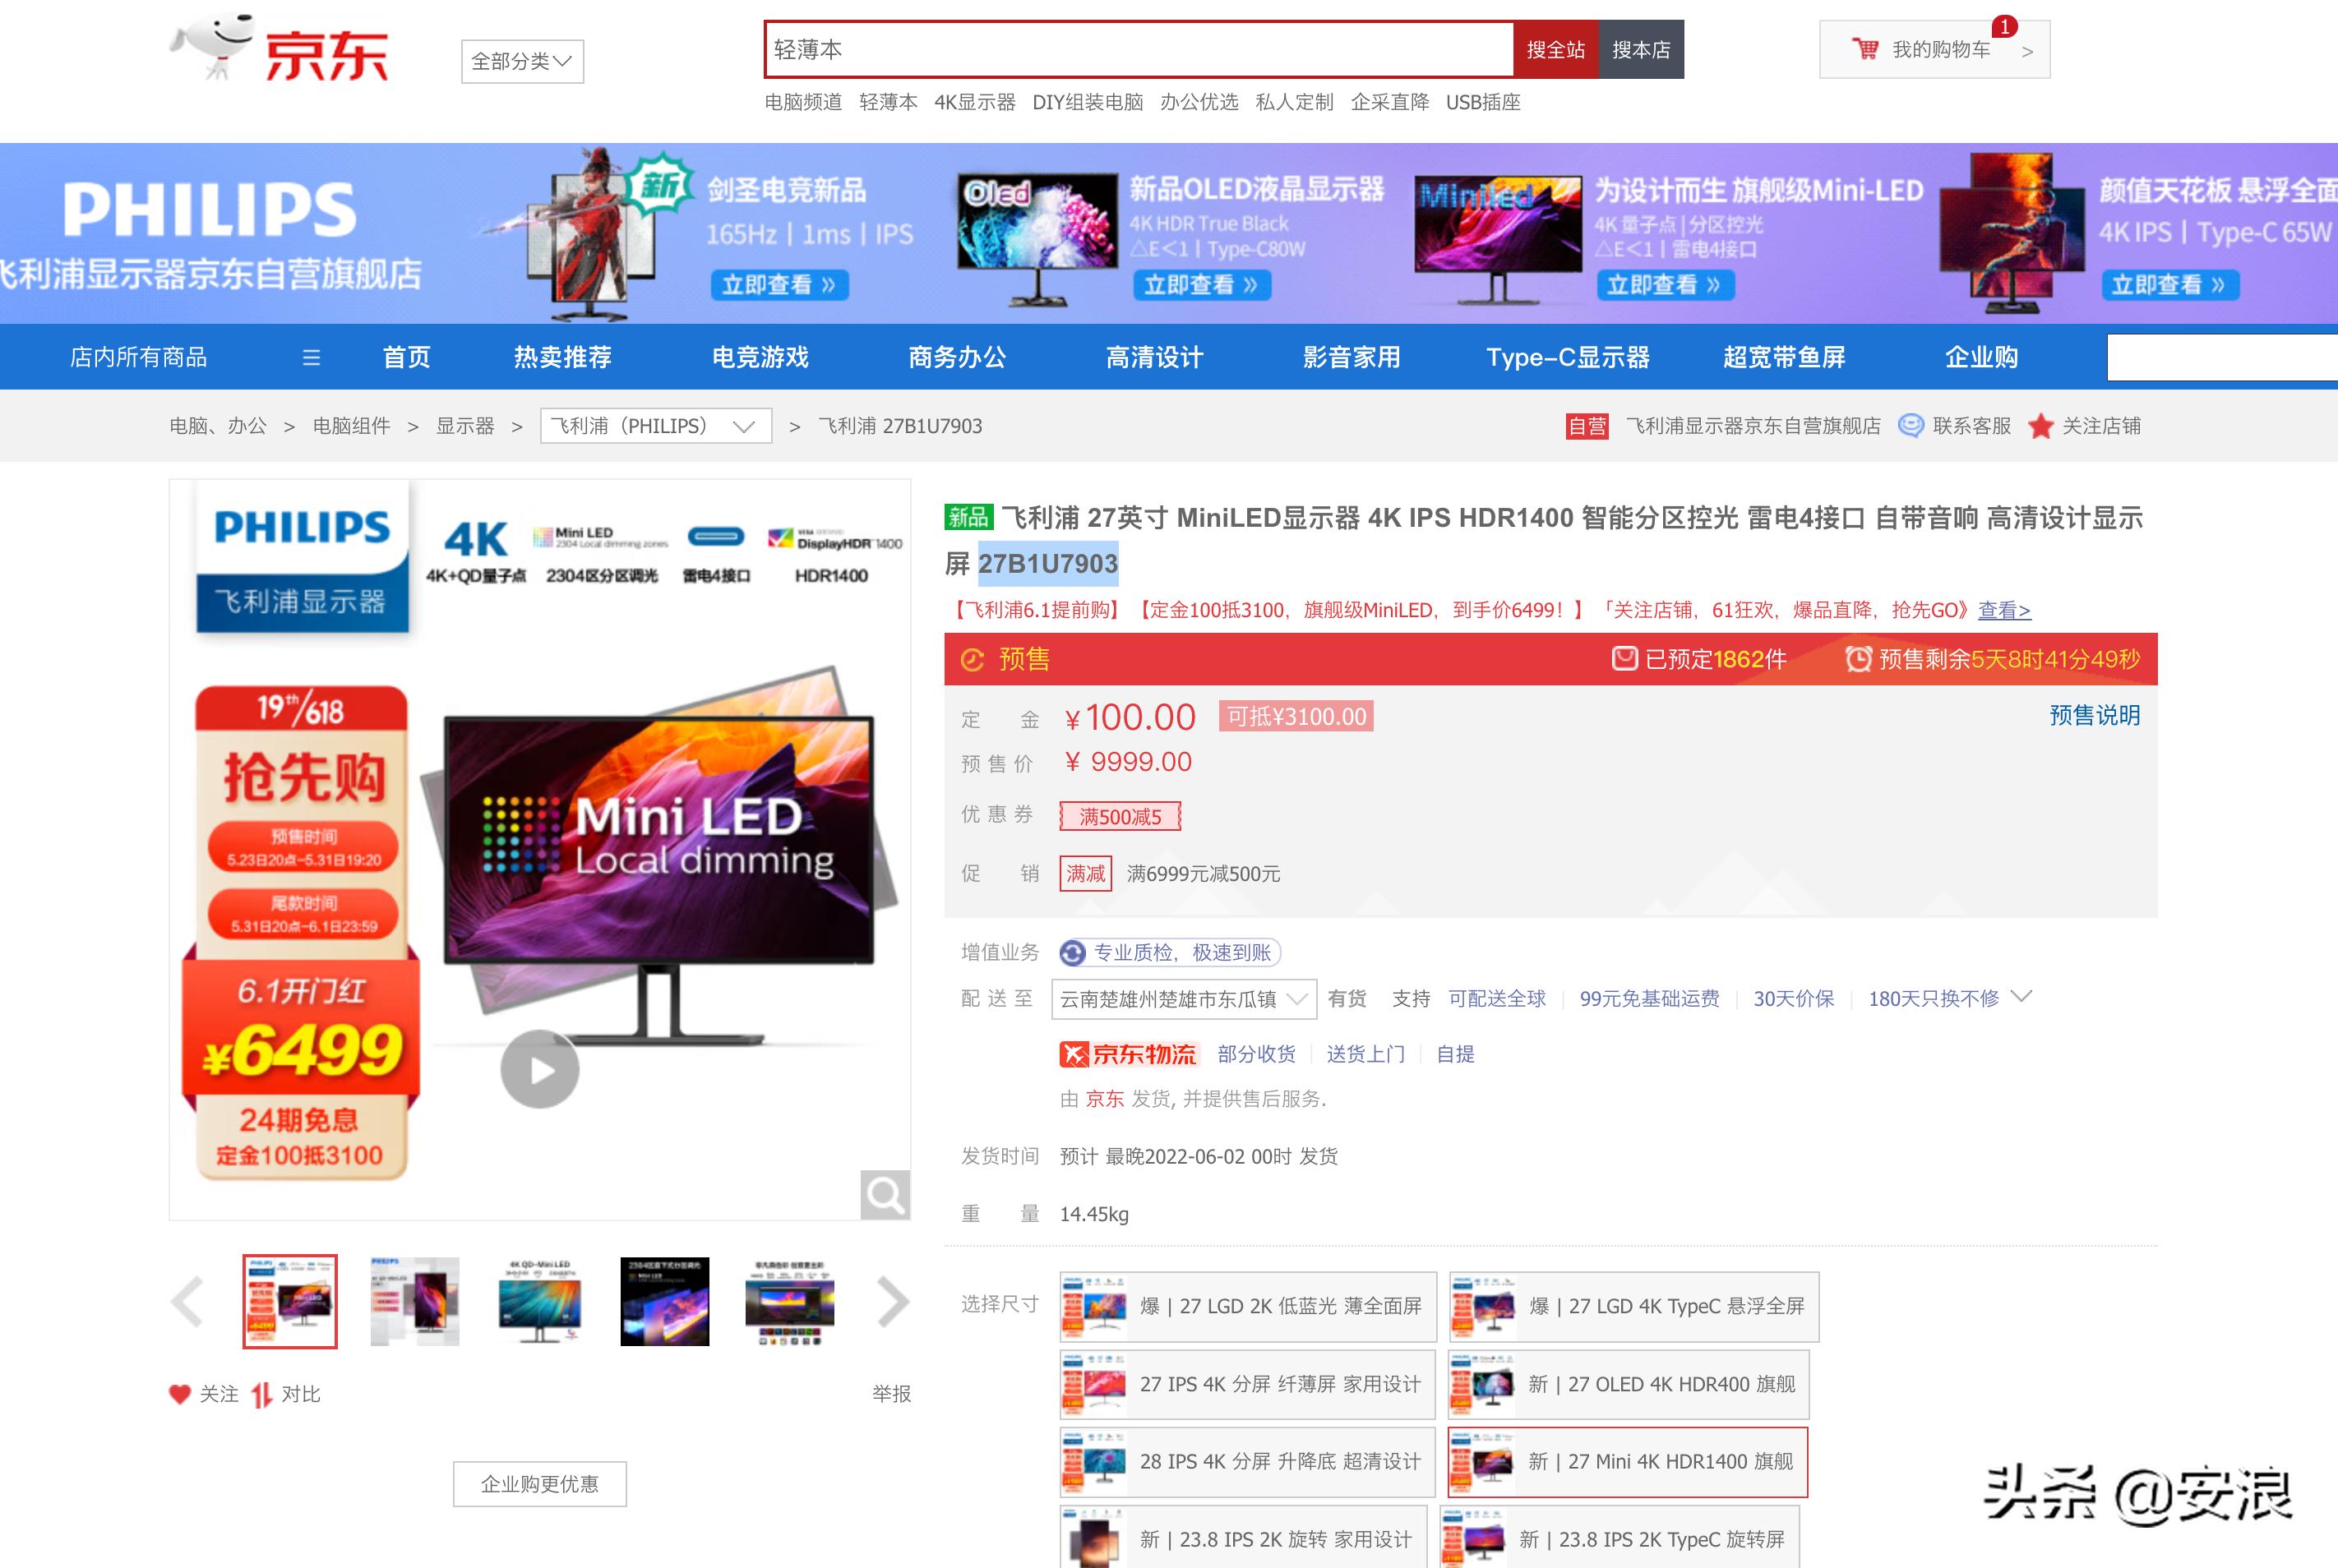Click the 企业购更优惠 button

pos(539,1484)
